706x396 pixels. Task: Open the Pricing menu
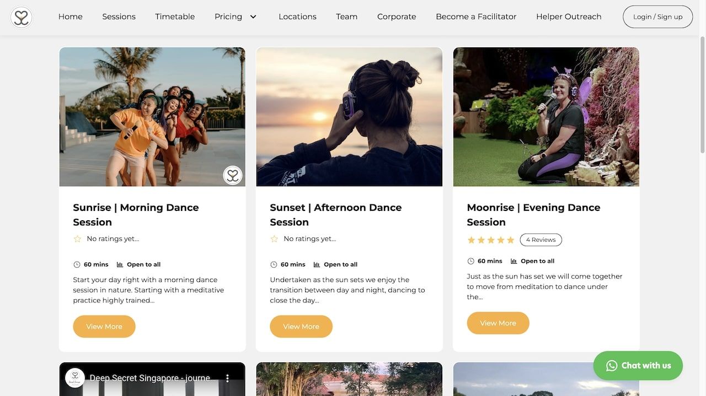point(228,17)
